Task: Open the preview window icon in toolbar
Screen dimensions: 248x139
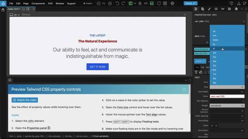Action: click(x=165, y=3)
